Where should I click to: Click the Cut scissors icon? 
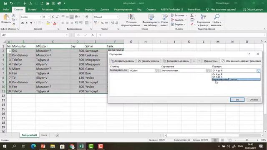(13, 15)
